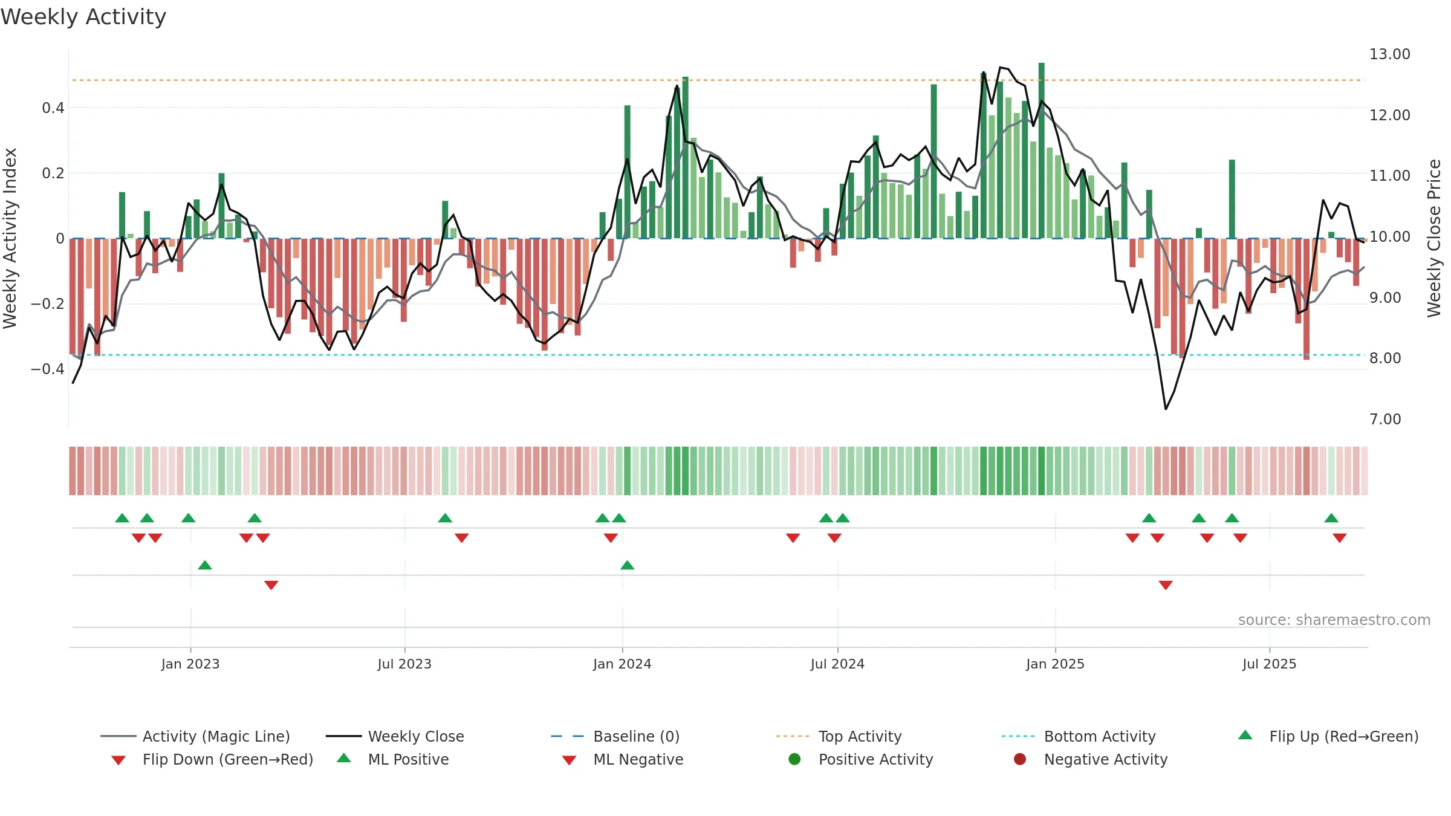This screenshot has width=1451, height=816.
Task: Click the ML Negative marker near March 2023
Action: [271, 585]
